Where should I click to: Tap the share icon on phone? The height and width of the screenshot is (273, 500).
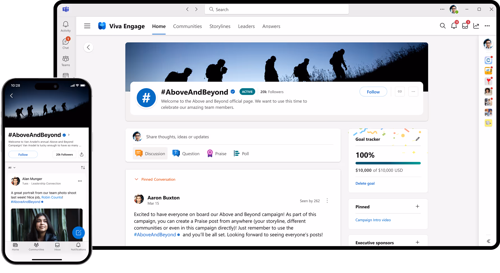(x=82, y=154)
